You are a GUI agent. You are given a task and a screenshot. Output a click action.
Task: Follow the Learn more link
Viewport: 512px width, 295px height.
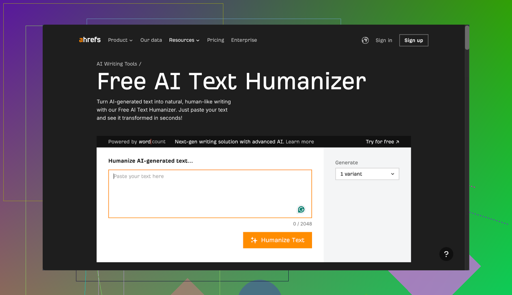pos(300,142)
